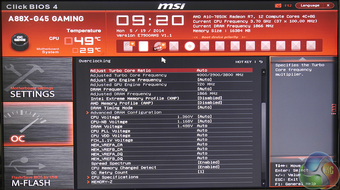
Task: Select the FCH_1.1V Voltage Auto field
Action: [x=202, y=140]
